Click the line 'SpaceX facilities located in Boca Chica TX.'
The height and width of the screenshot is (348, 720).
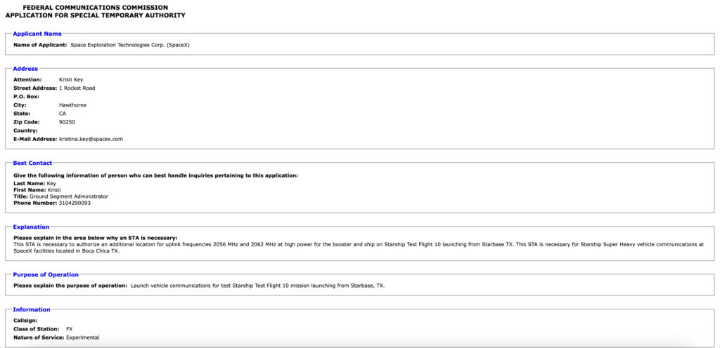click(x=67, y=251)
